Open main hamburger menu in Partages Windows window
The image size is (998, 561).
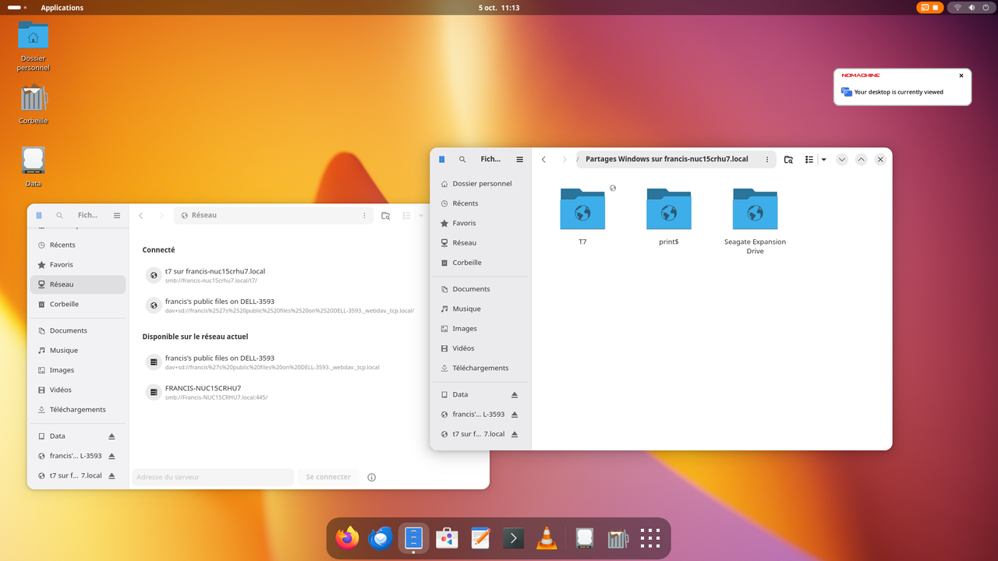tap(520, 159)
